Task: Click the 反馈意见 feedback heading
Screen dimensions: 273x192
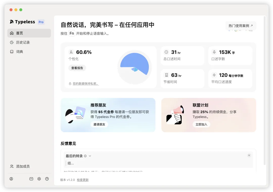Action: (x=68, y=144)
